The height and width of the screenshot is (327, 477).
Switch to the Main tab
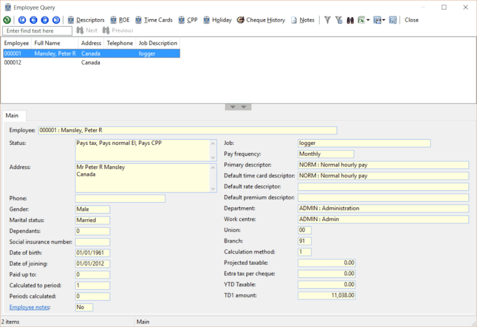click(14, 115)
